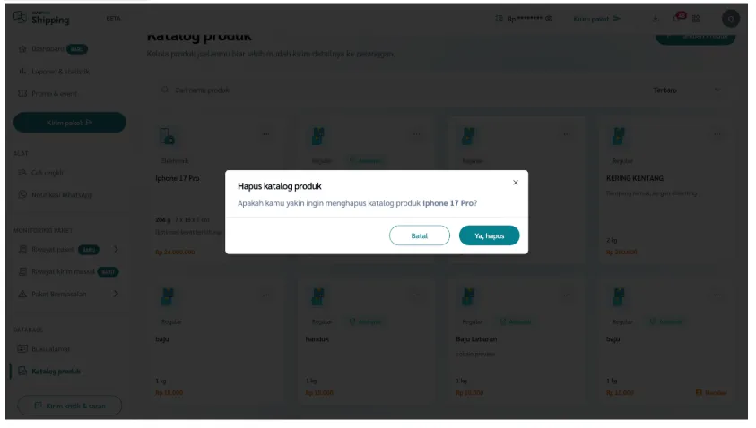
Task: Open the notification bell
Action: point(678,19)
